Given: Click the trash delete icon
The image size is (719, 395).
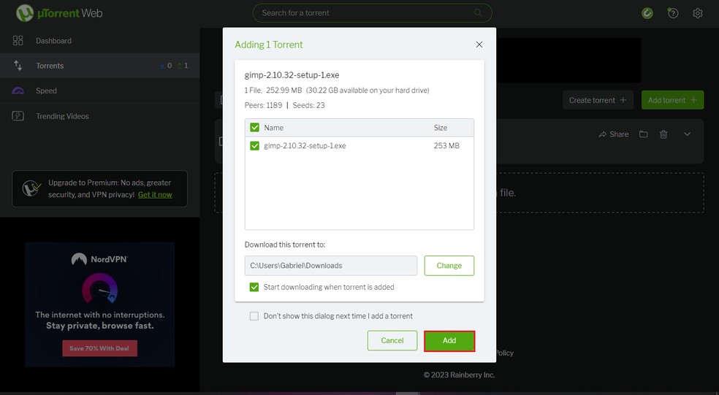Looking at the screenshot, I should click(x=663, y=134).
